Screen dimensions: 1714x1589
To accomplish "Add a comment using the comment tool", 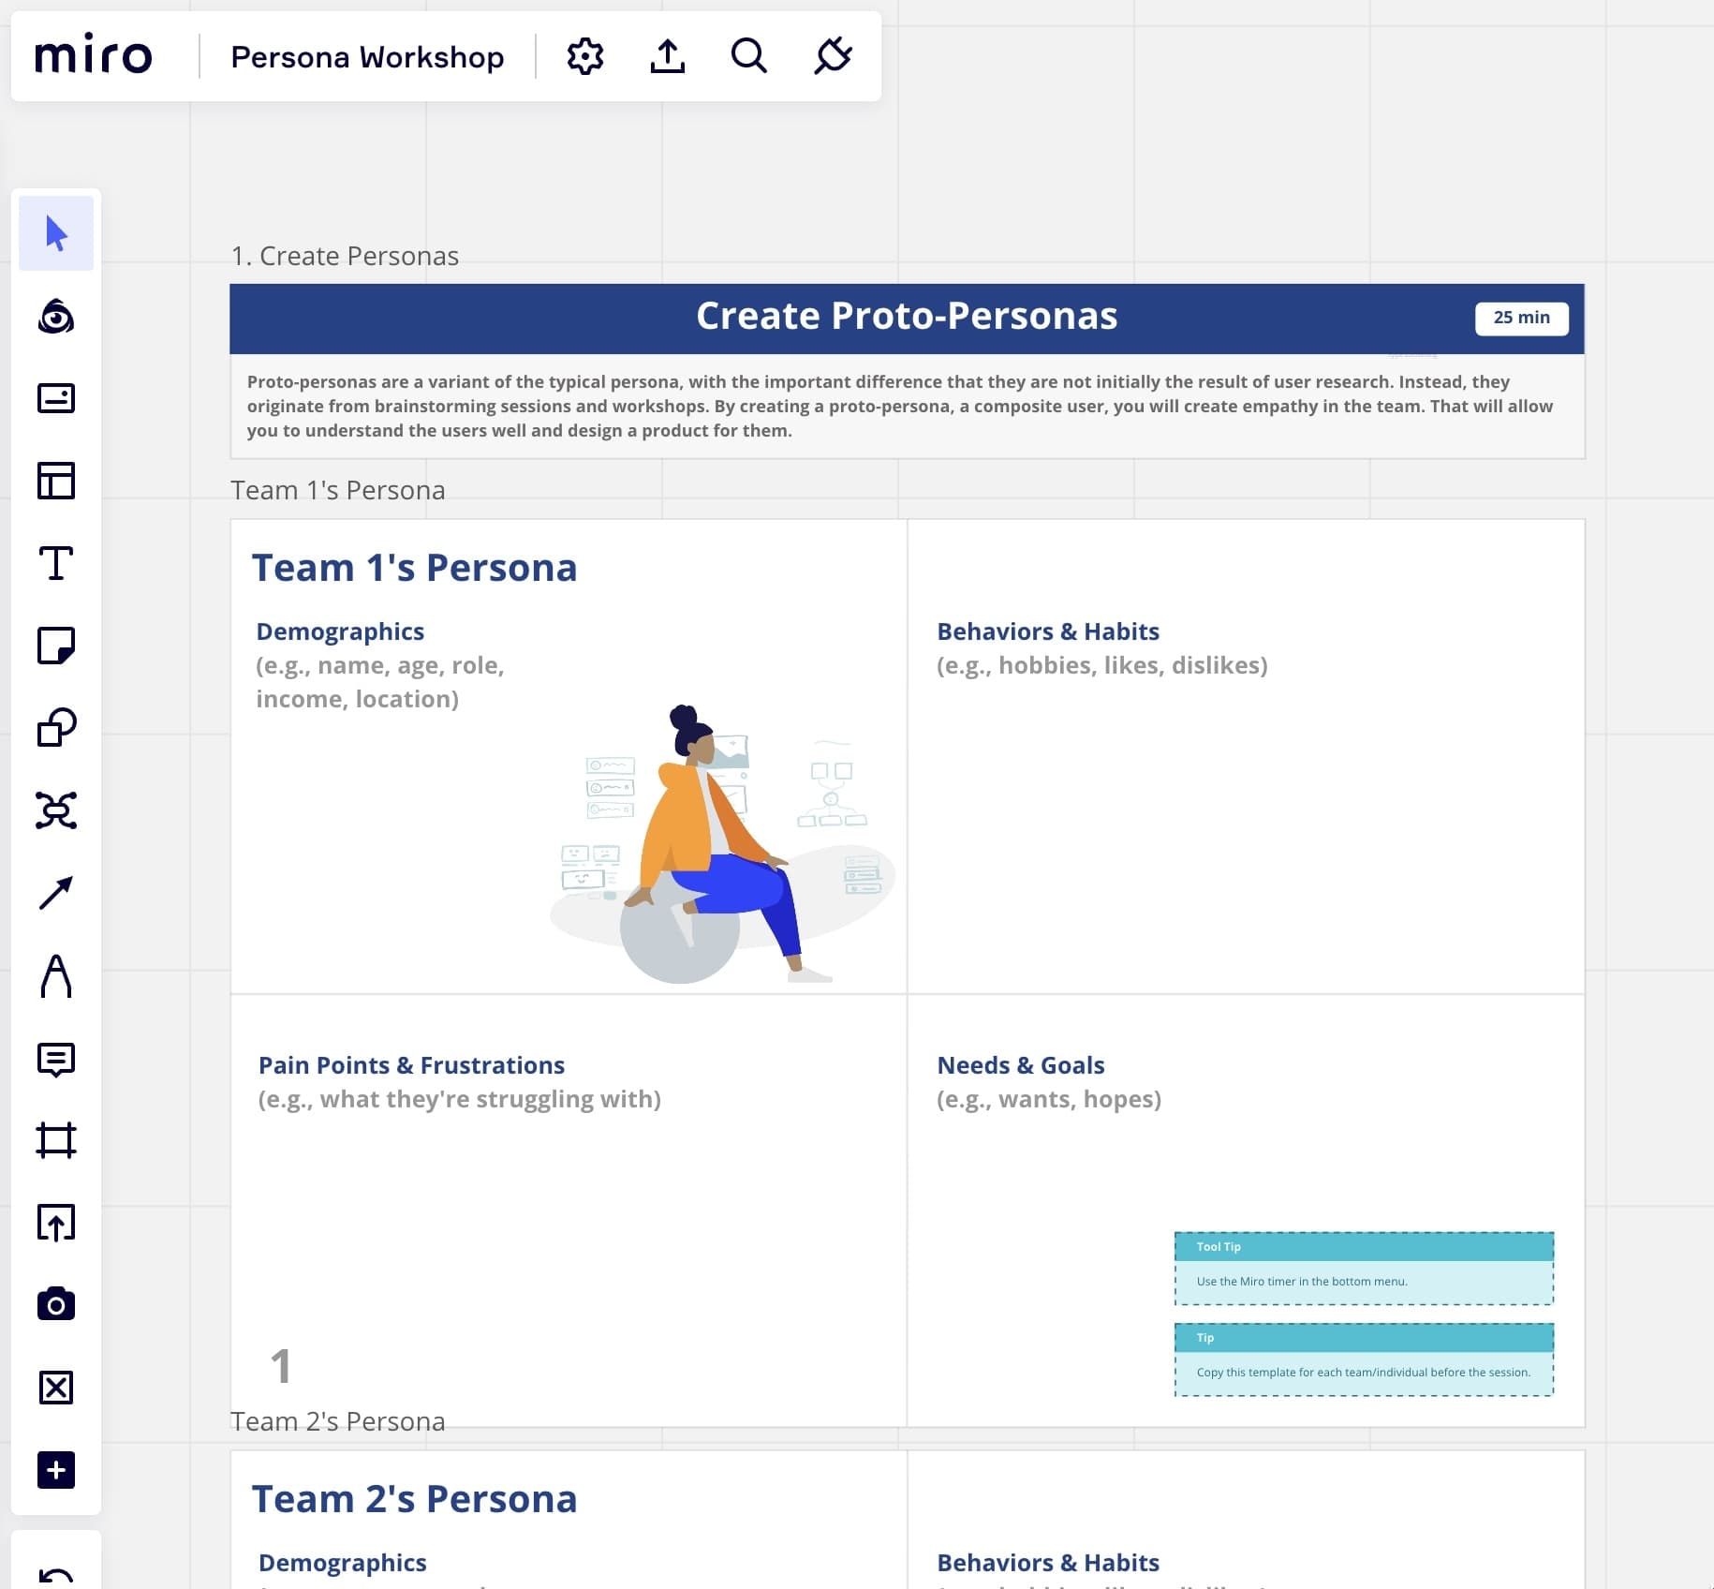I will [56, 1060].
